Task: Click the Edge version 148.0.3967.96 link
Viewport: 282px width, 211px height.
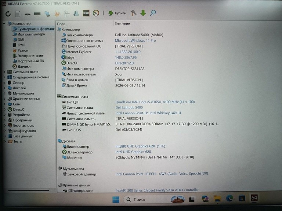Action: point(126,58)
